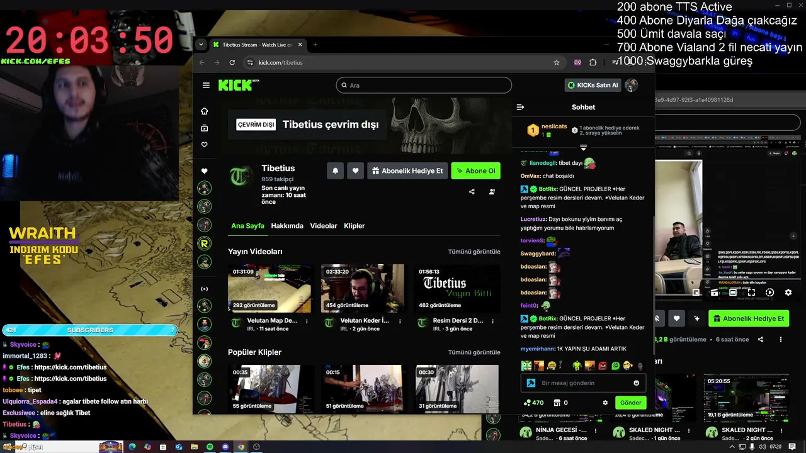Image resolution: width=806 pixels, height=453 pixels.
Task: Send message with the Gönder button
Action: coord(630,403)
